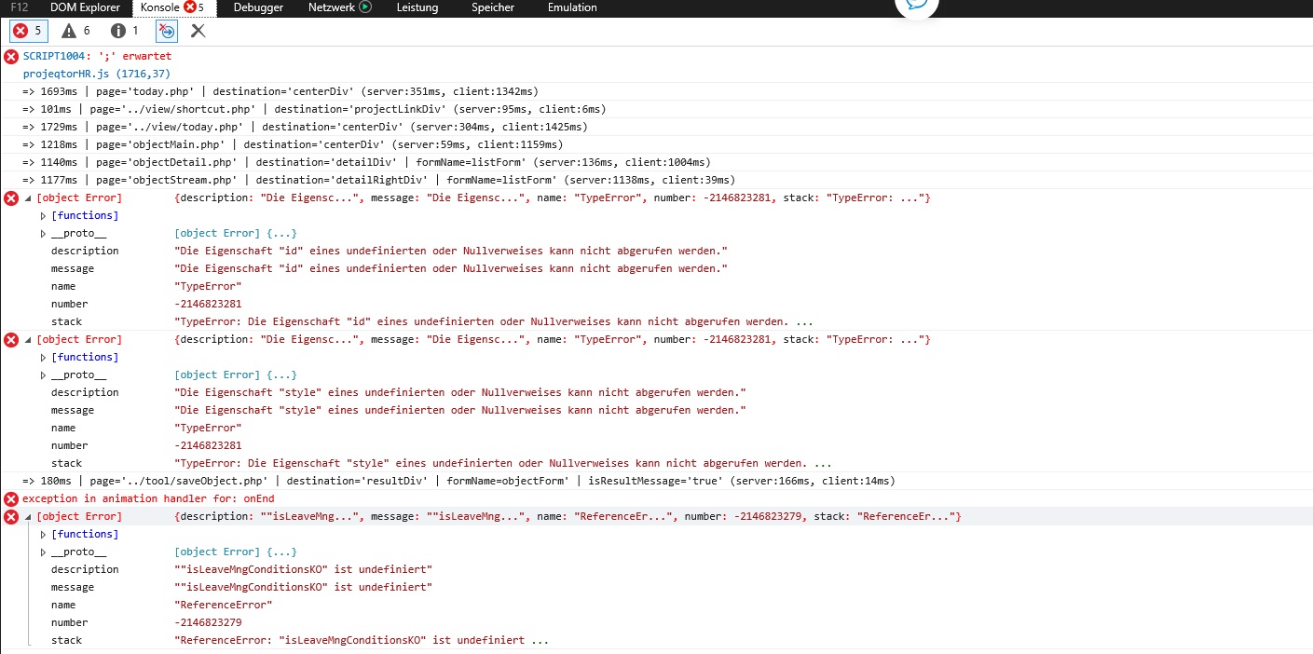Clear the console with the X icon
The width and height of the screenshot is (1313, 654).
(x=198, y=31)
